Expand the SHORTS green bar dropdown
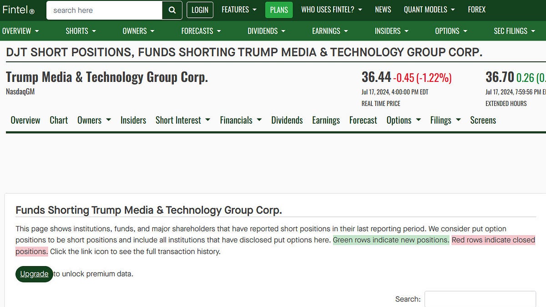The image size is (546, 307). [x=81, y=31]
